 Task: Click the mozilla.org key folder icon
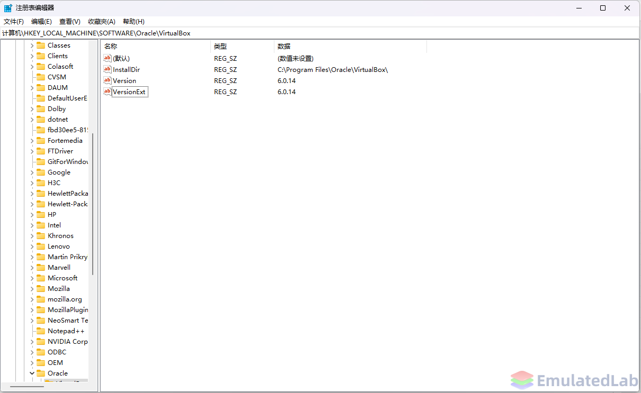[x=41, y=299]
